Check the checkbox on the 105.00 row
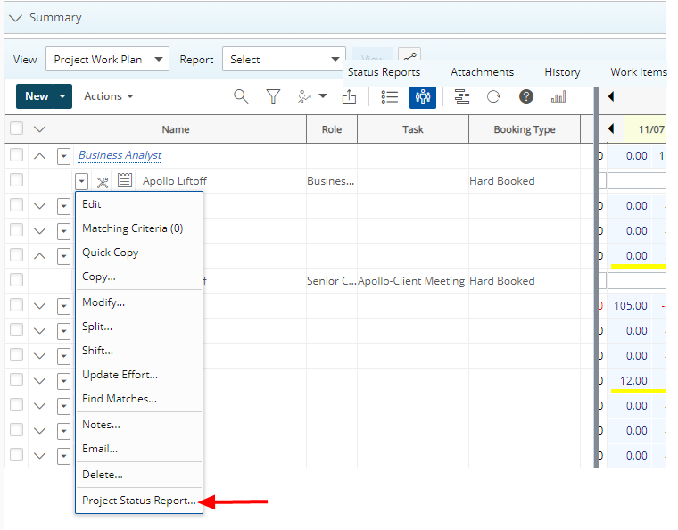 (16, 305)
